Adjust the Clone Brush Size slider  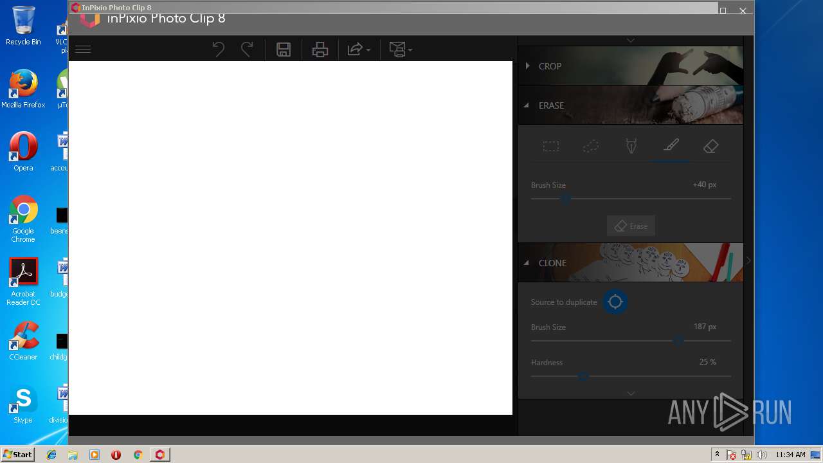(x=631, y=341)
